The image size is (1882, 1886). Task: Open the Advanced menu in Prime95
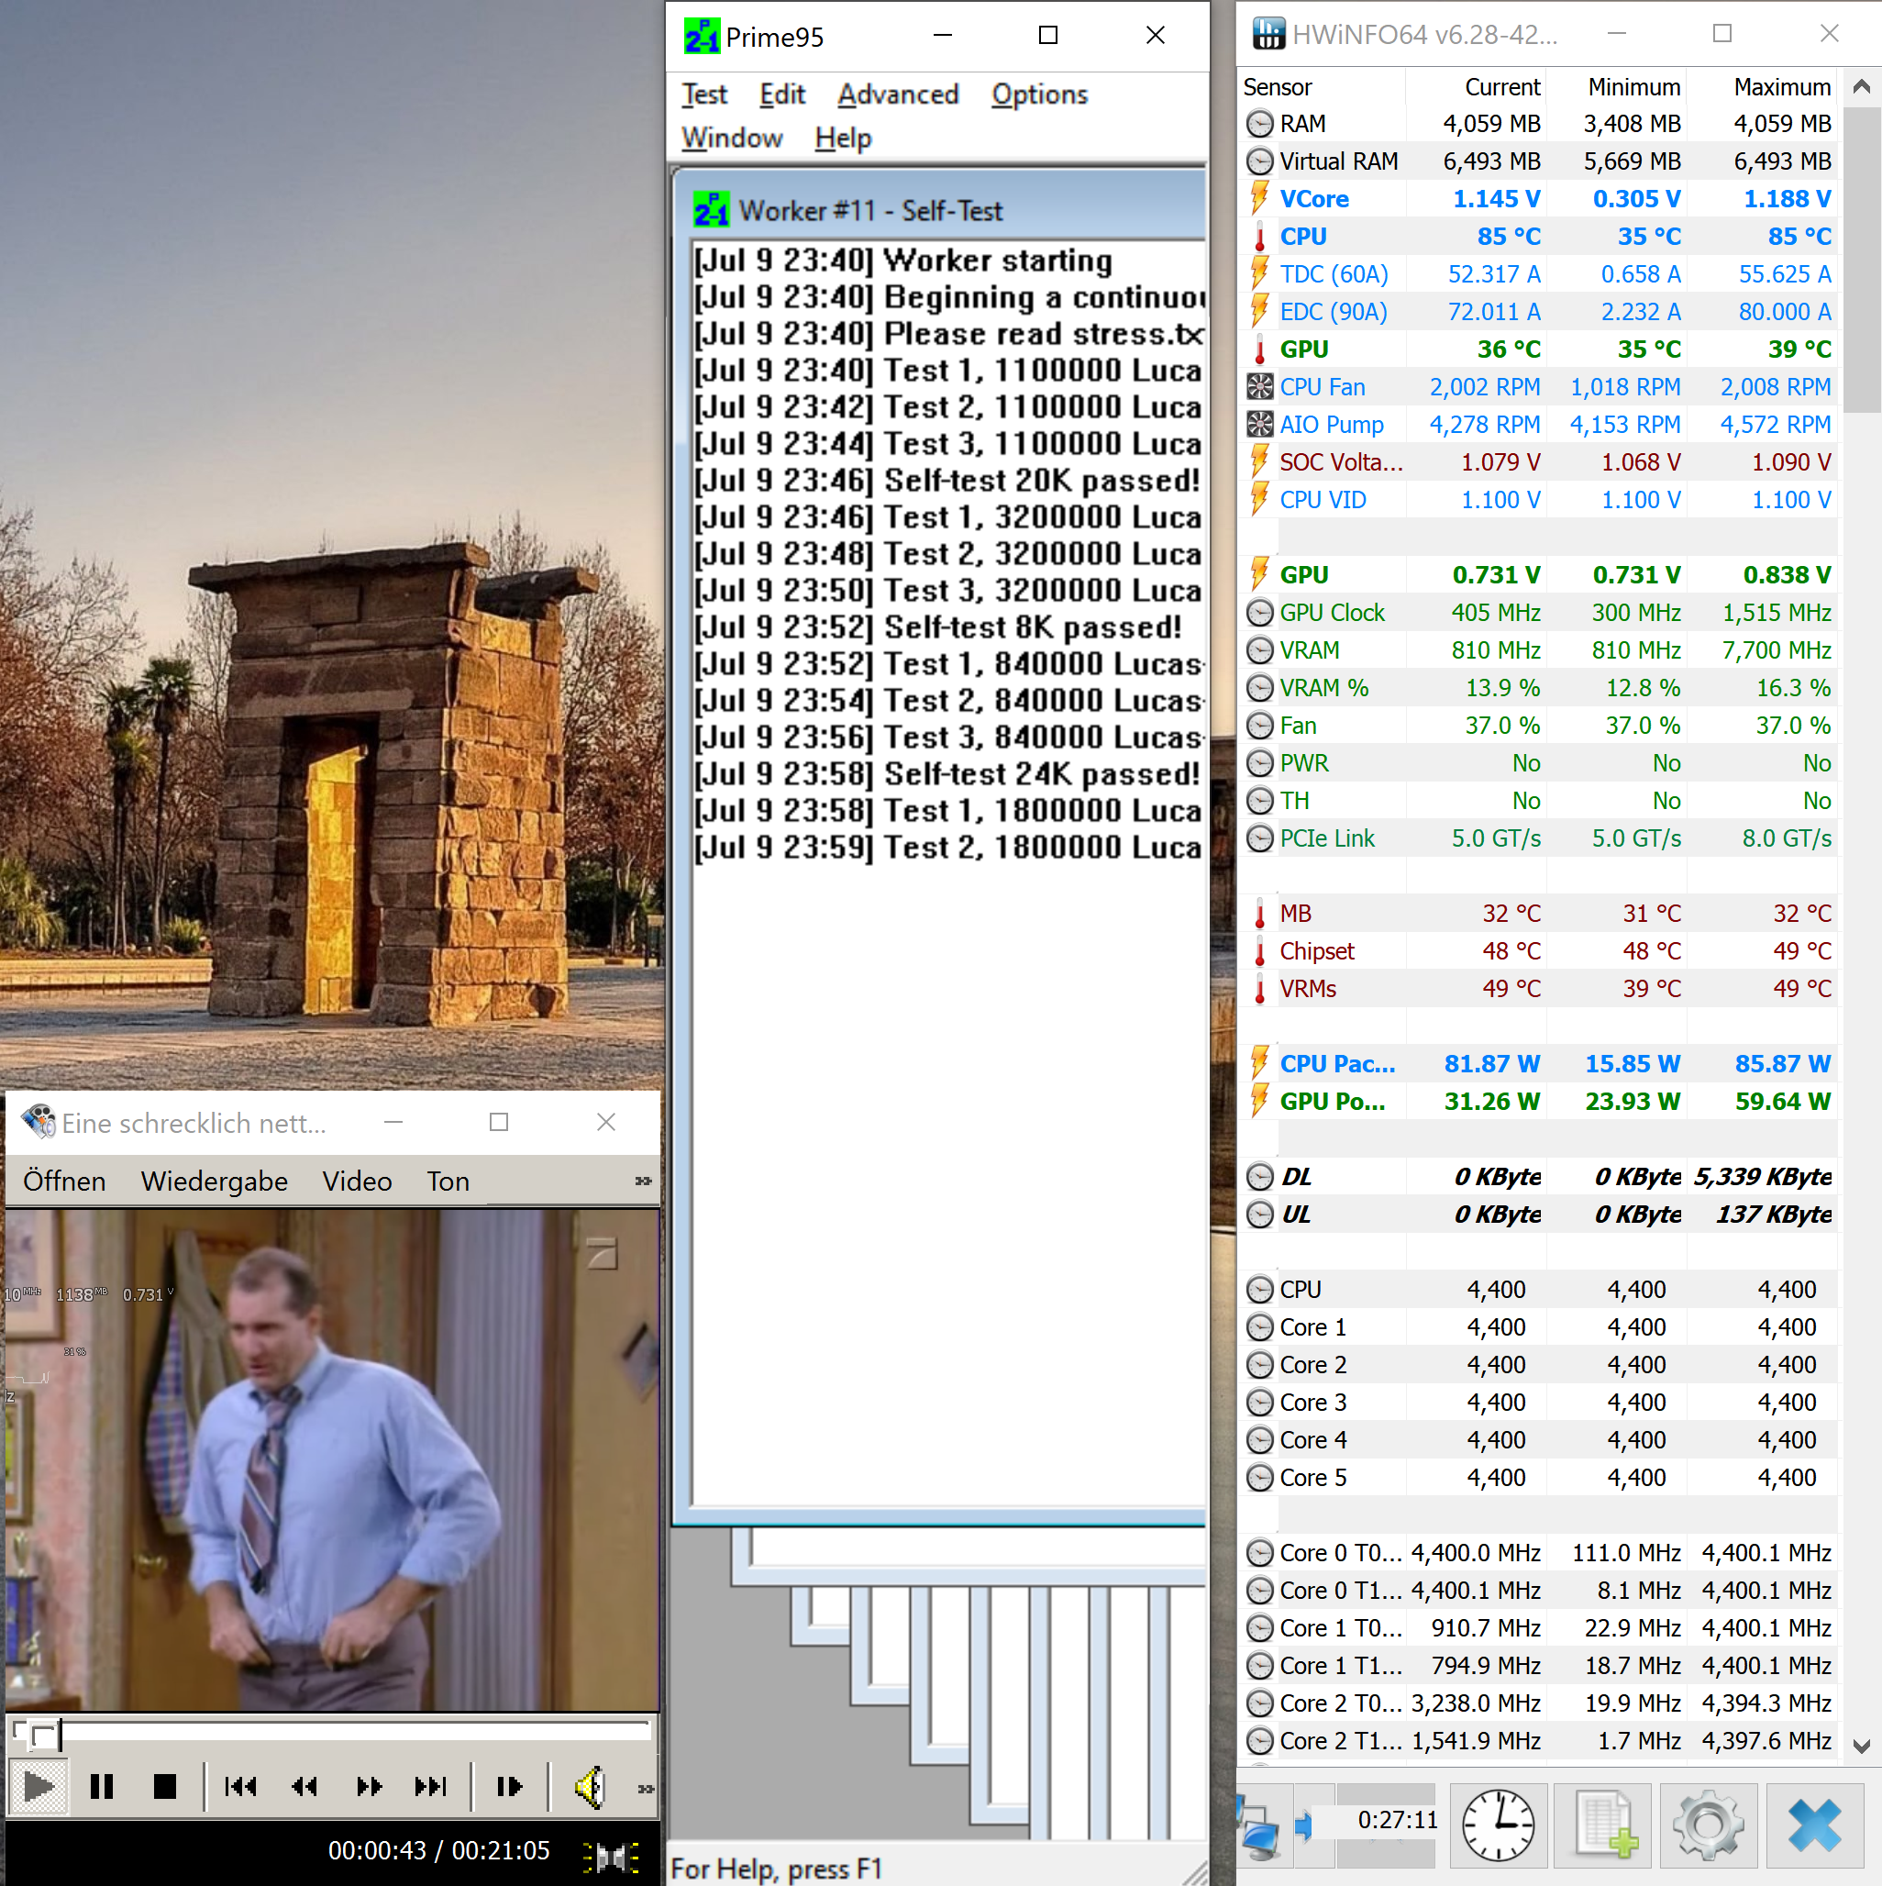point(897,94)
